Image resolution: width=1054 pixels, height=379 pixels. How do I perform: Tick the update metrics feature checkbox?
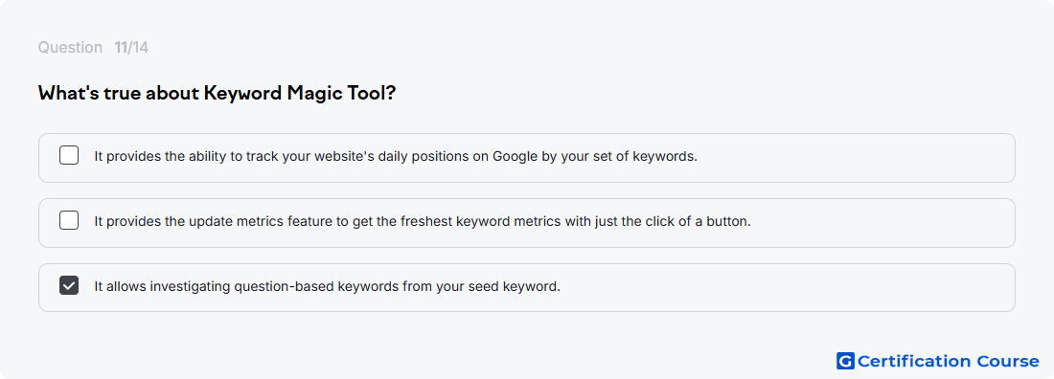(x=69, y=220)
